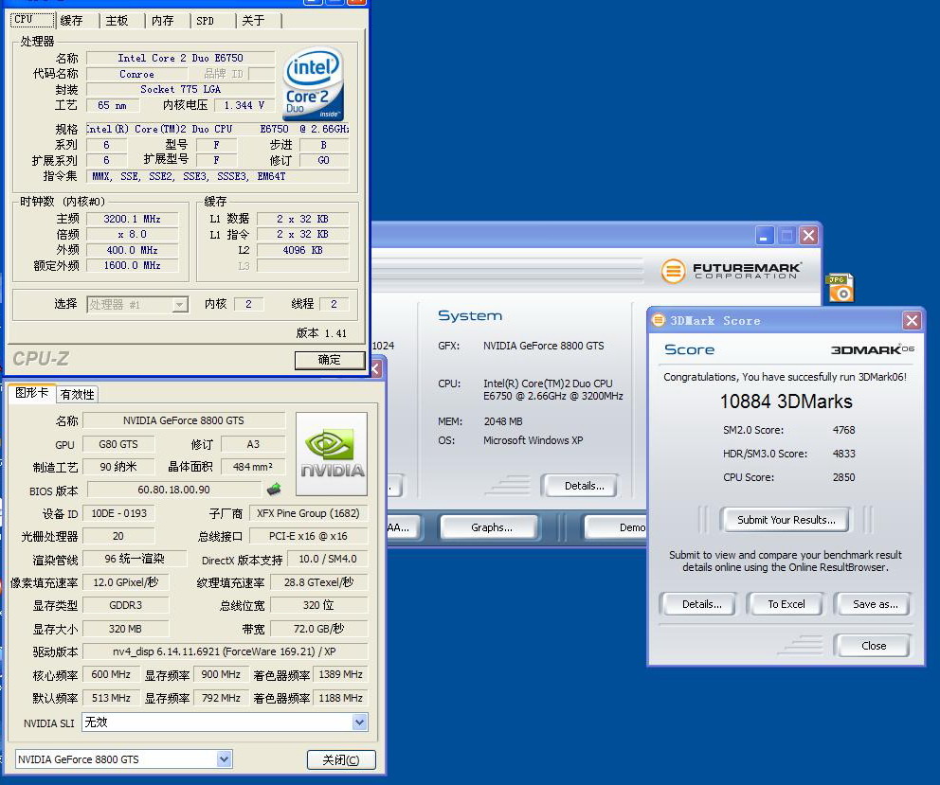Click the 核心频率 value 600 MHz

coord(111,674)
